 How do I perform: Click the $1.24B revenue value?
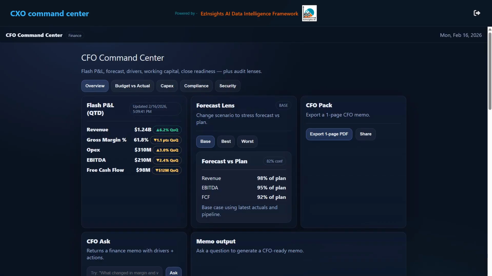click(x=143, y=130)
